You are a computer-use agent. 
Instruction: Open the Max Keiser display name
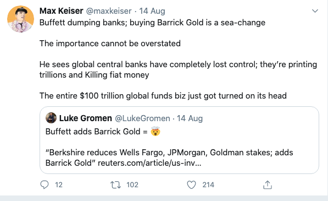pyautogui.click(x=62, y=11)
